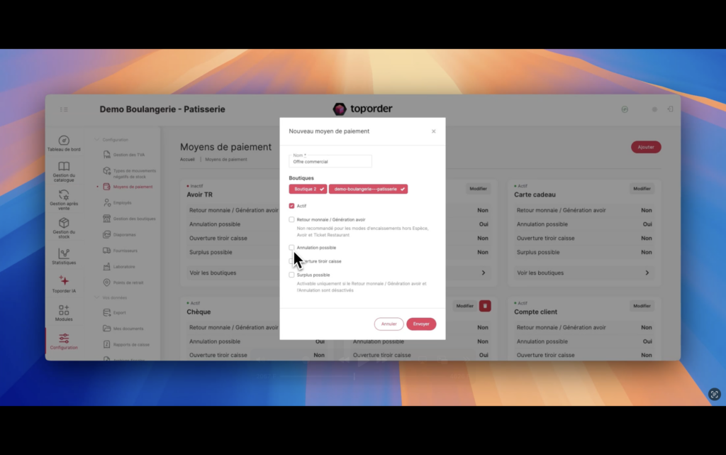Image resolution: width=726 pixels, height=455 pixels.
Task: Open Gestion du catalogue book icon
Action: (64, 167)
